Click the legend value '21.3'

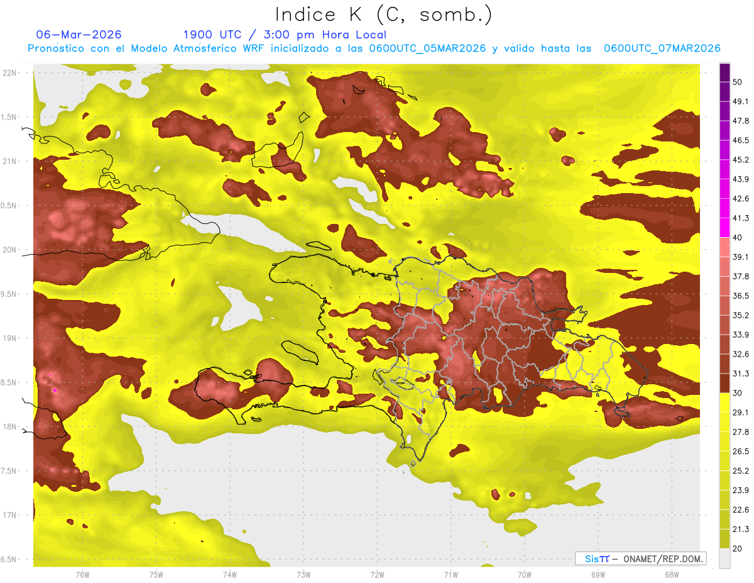(x=740, y=530)
